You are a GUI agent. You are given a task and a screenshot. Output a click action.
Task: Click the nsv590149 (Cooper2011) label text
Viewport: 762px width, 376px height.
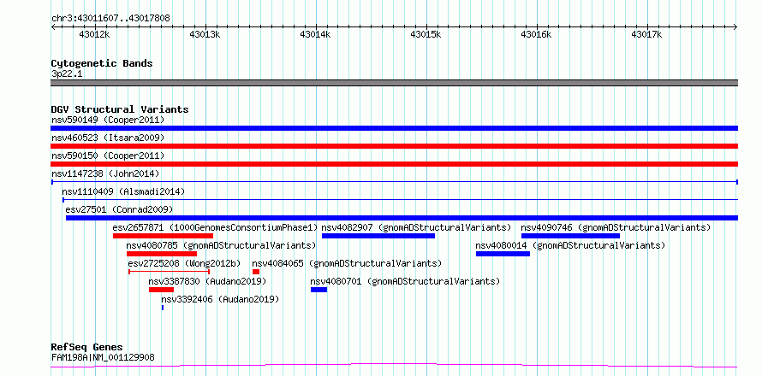[x=108, y=120]
